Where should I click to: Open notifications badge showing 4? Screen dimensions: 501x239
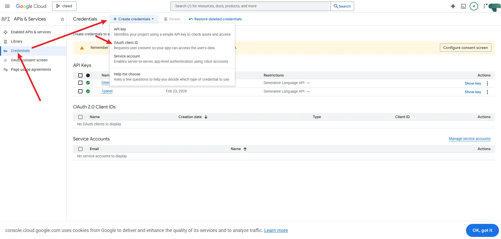click(x=474, y=6)
